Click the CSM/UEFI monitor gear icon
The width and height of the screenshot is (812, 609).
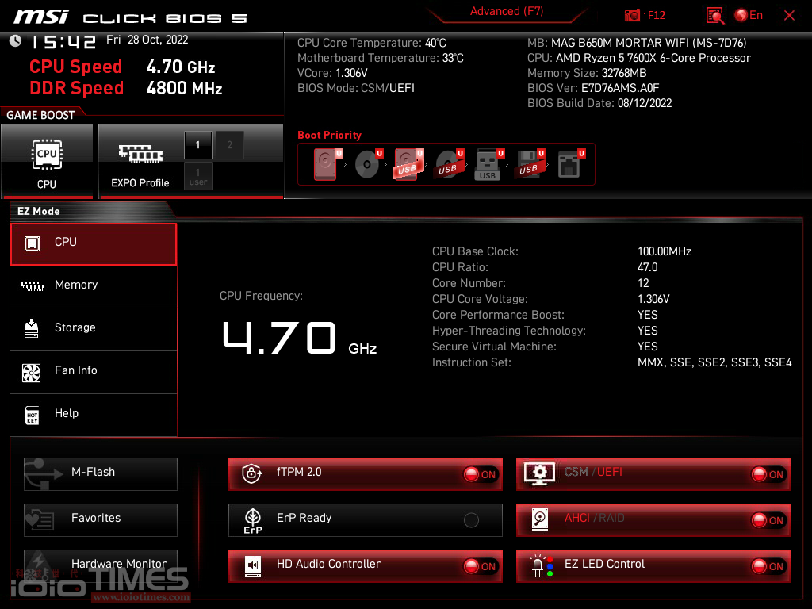coord(539,473)
